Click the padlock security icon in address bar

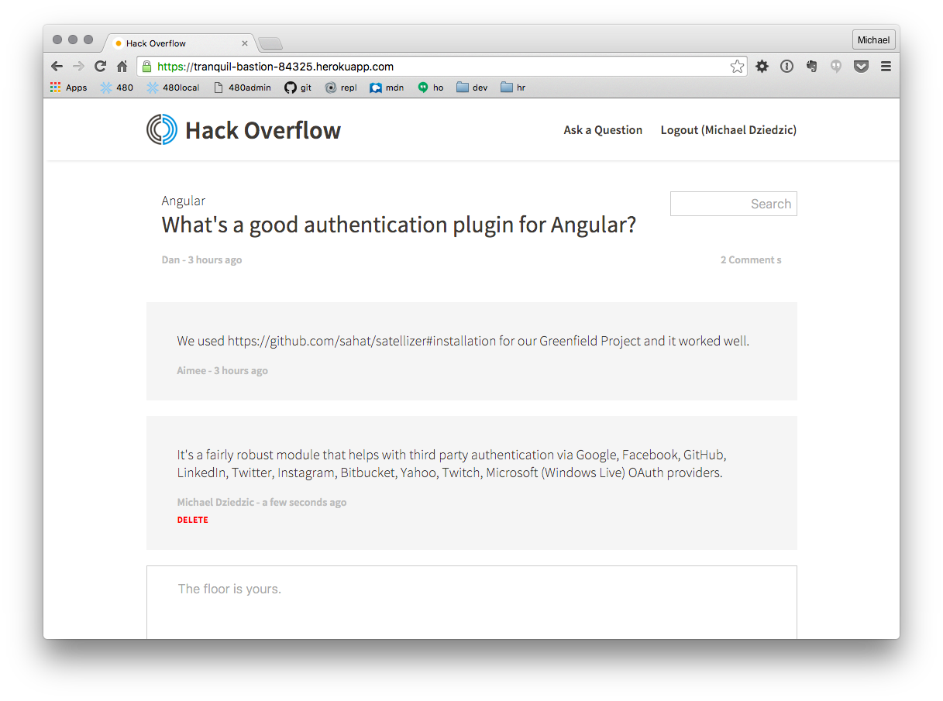(x=146, y=67)
